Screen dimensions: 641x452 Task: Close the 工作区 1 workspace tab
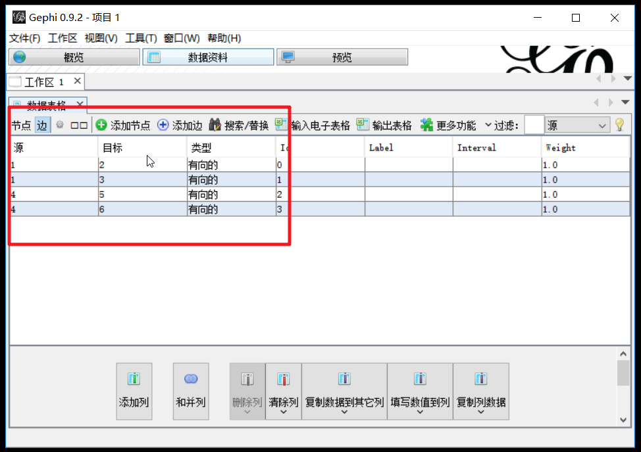tap(77, 81)
